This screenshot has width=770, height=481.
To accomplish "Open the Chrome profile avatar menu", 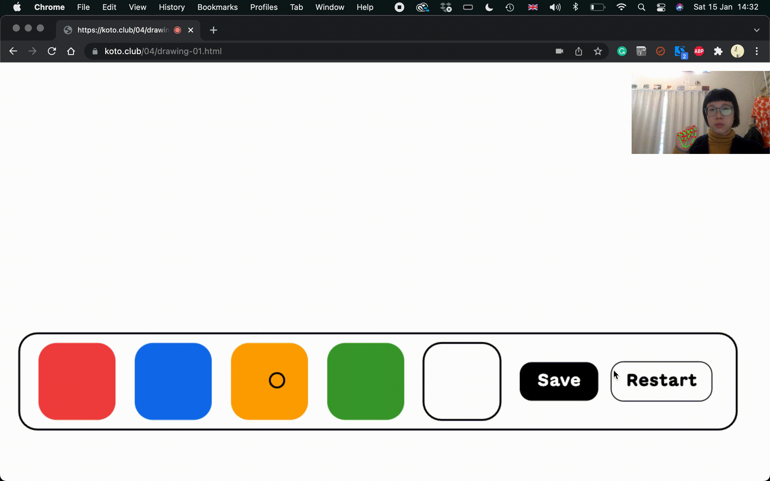I will (737, 51).
